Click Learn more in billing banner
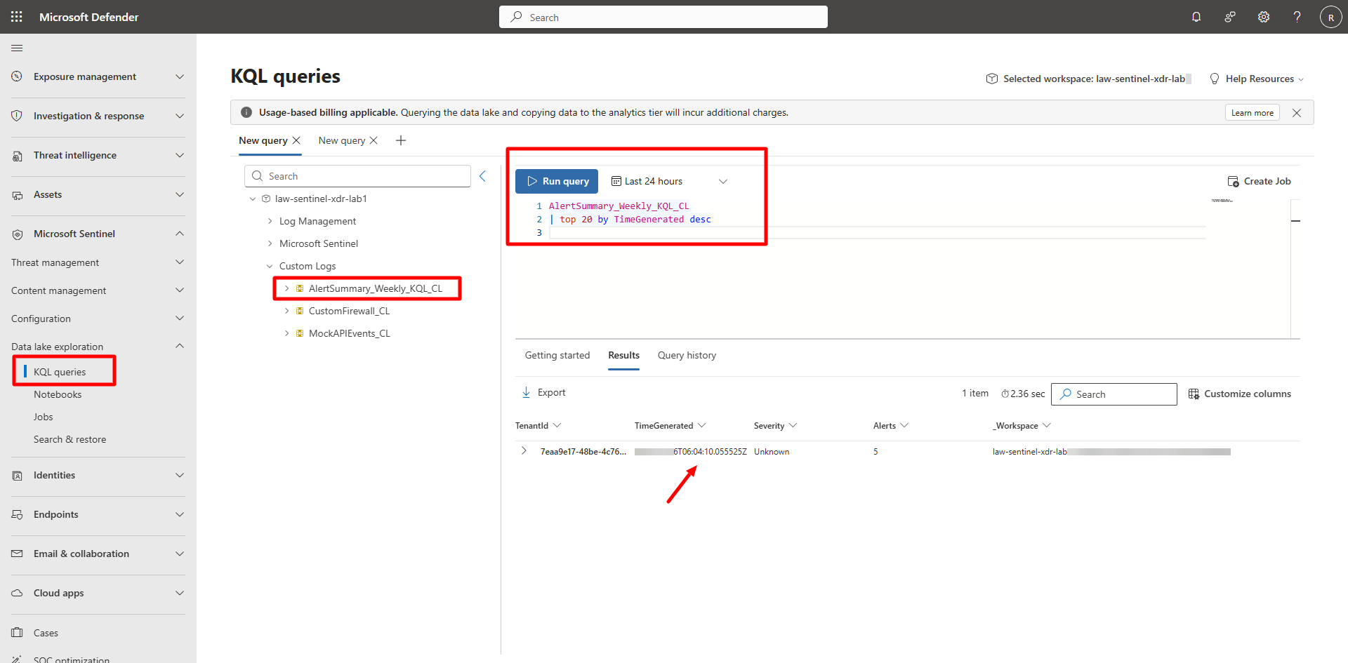1348x663 pixels. 1252,113
